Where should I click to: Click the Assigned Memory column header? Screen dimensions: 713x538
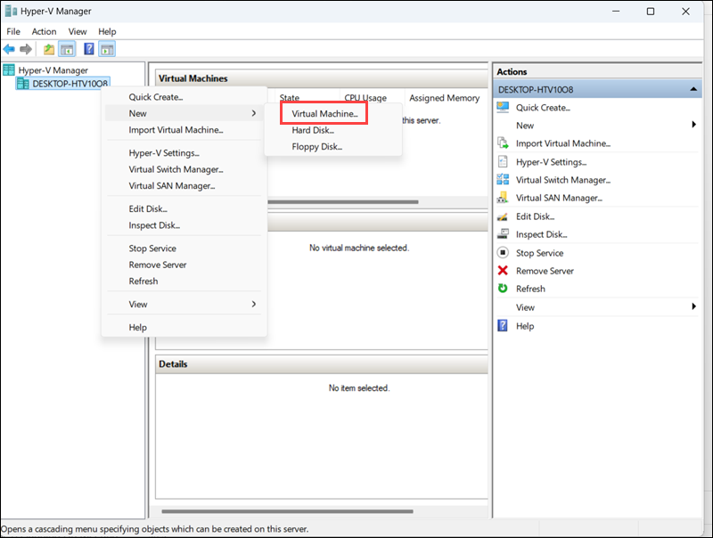coord(444,98)
